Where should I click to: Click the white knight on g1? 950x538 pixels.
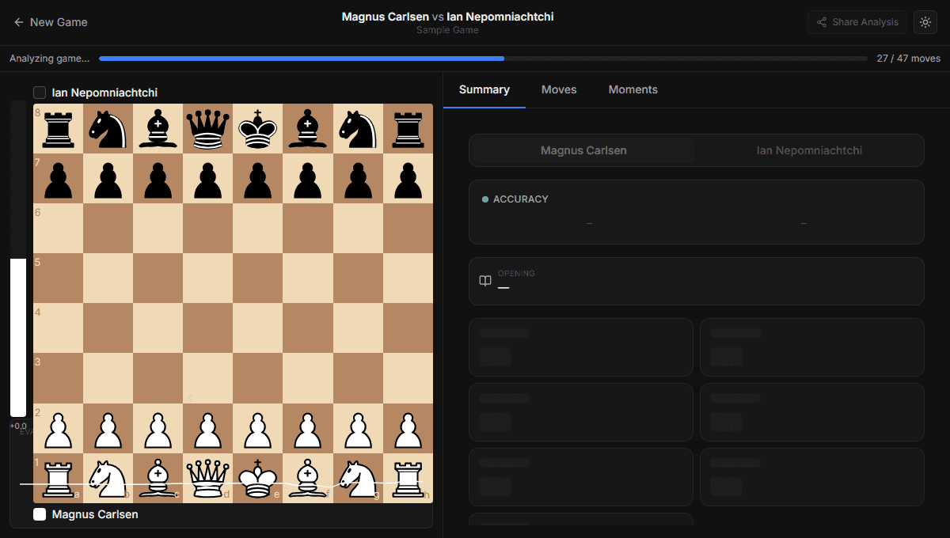pyautogui.click(x=358, y=478)
